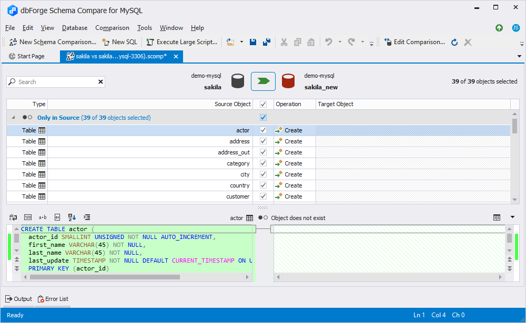Click Execute Large Script in toolbar
Image resolution: width=526 pixels, height=323 pixels.
182,42
